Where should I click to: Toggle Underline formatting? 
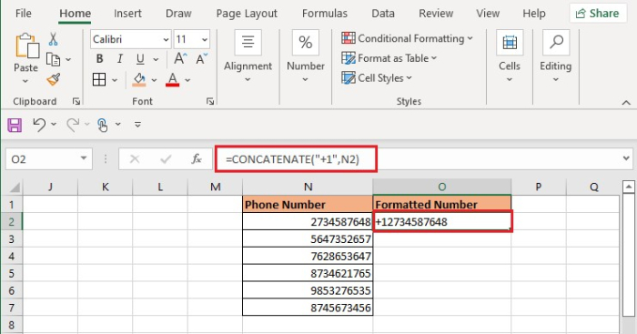click(x=140, y=59)
